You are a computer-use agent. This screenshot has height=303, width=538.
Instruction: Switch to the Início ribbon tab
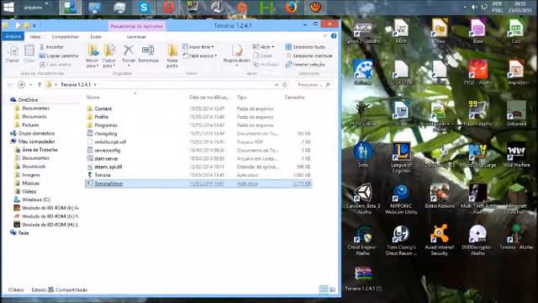point(35,37)
